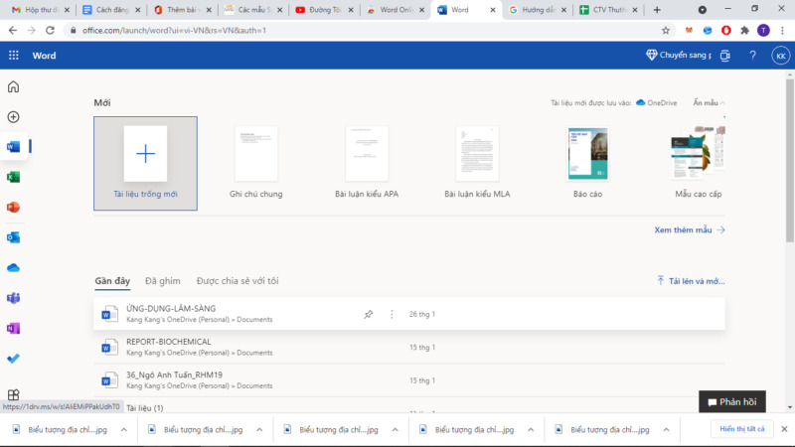The height and width of the screenshot is (447, 795).
Task: Choose the Báo cáo template
Action: click(587, 163)
